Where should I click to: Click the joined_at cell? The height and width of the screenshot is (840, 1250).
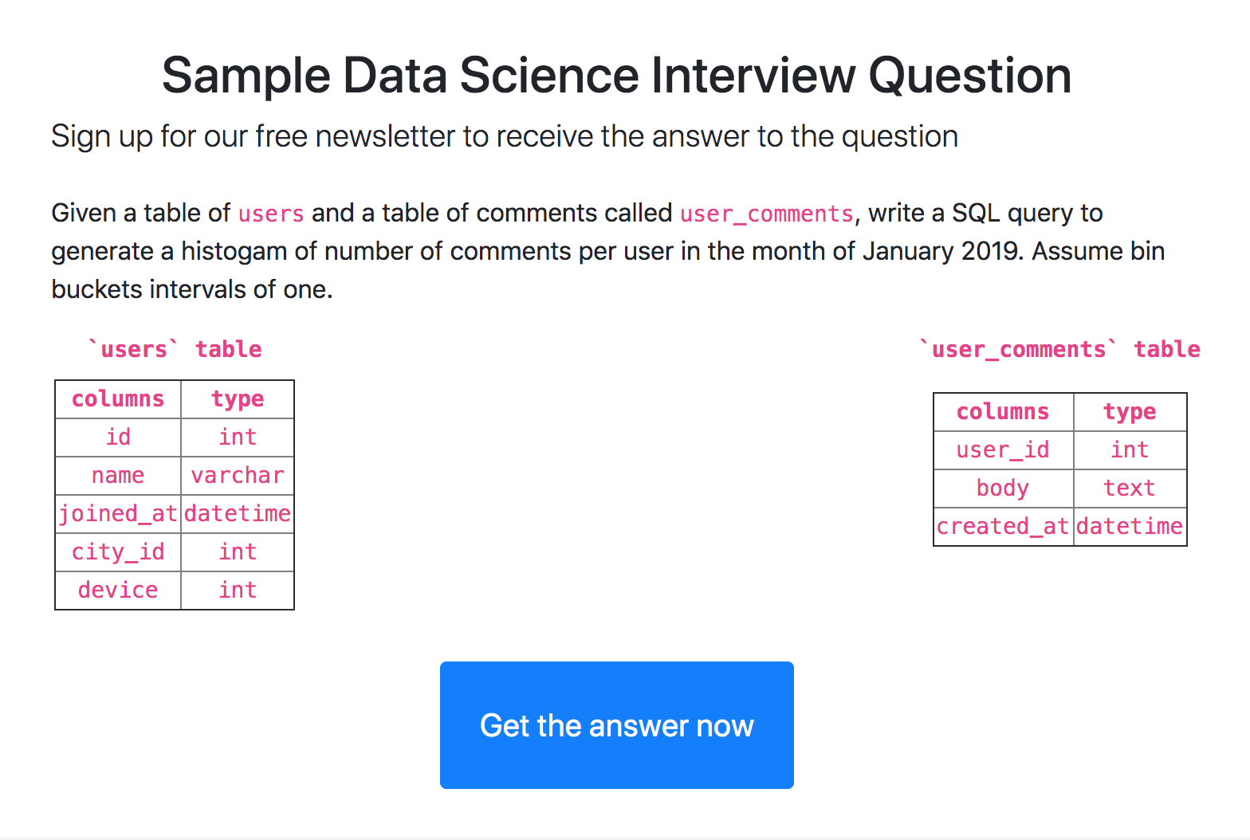point(117,513)
